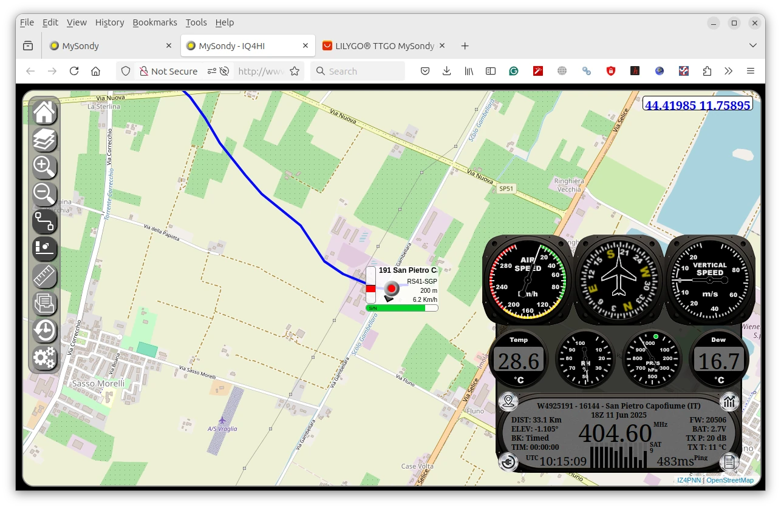Click the map pin location button on panel
This screenshot has width=781, height=508.
508,401
